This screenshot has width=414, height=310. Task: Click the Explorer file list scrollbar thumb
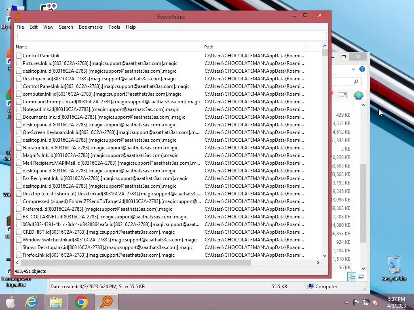point(363,203)
